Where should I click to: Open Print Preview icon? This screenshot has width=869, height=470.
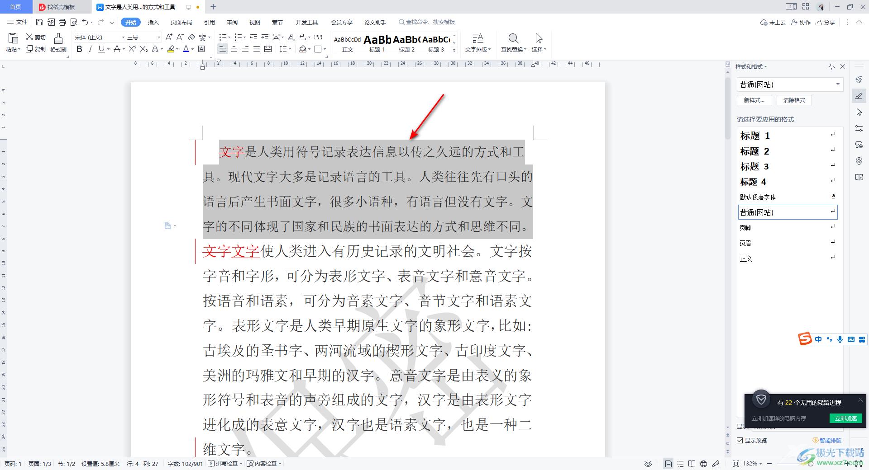tap(74, 22)
